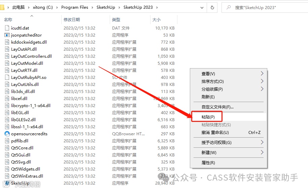Select 自定义文件夹(F)... menu entry
Image resolution: width=308 pixels, height=190 pixels.
[x=229, y=107]
